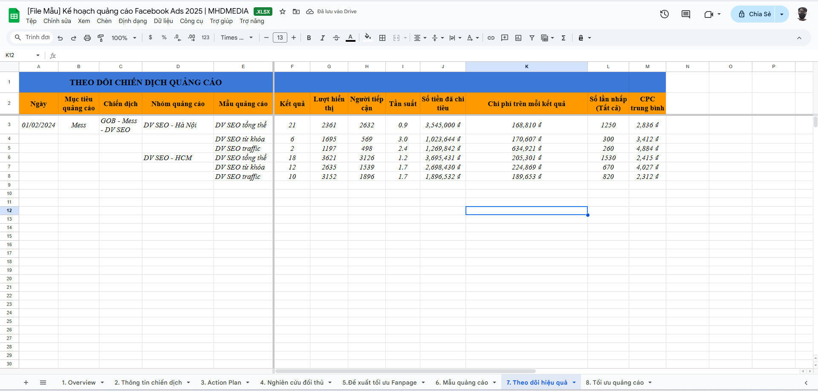The width and height of the screenshot is (818, 391).
Task: Insert a chart from the toolbar
Action: [518, 38]
